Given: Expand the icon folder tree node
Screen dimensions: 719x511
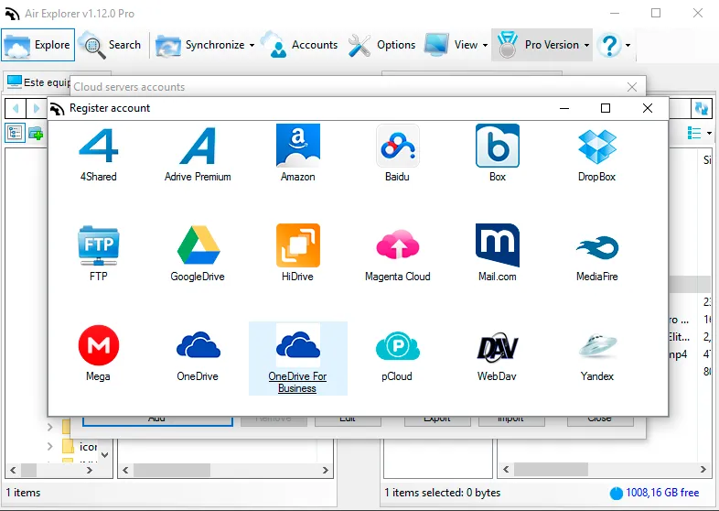Looking at the screenshot, I should (x=50, y=446).
